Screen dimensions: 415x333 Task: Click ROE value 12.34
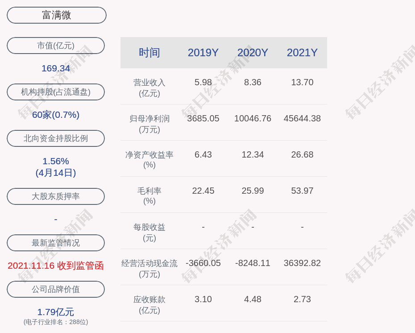coord(253,154)
